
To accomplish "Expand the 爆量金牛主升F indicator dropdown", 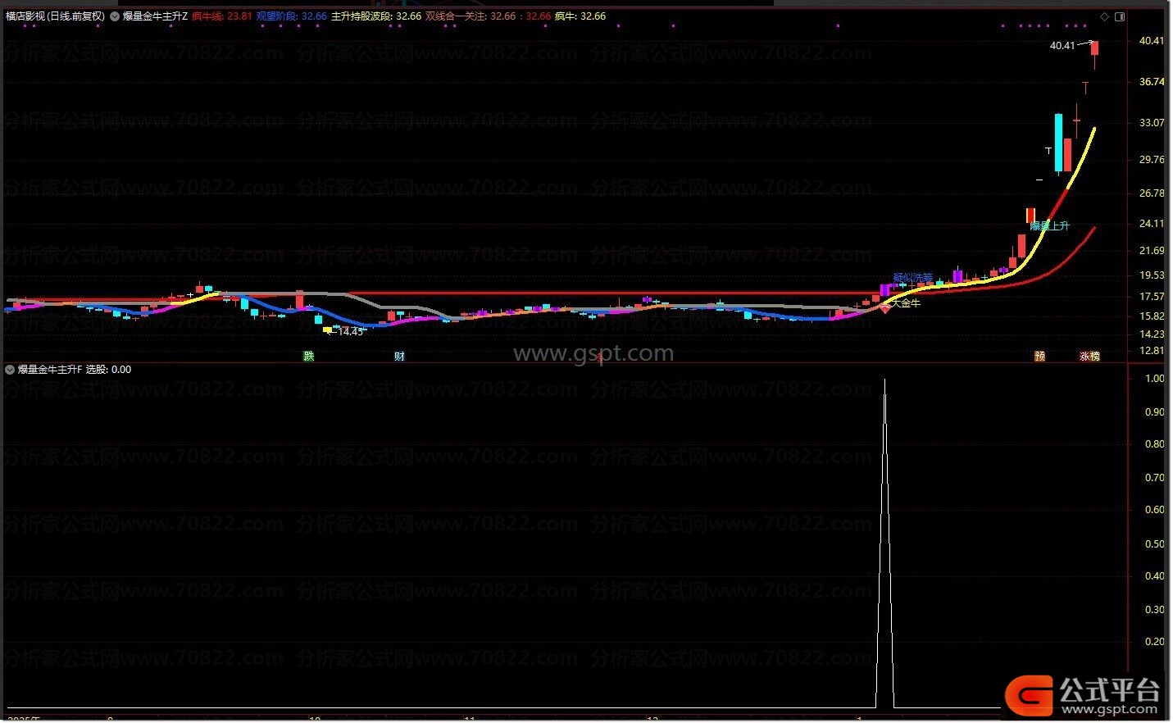I will click(x=10, y=370).
